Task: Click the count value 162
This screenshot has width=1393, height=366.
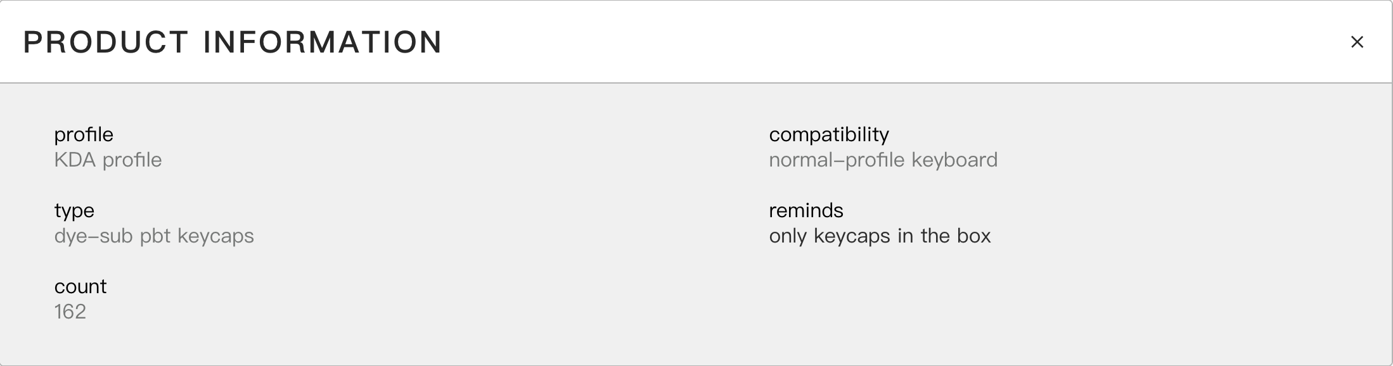Action: 70,312
